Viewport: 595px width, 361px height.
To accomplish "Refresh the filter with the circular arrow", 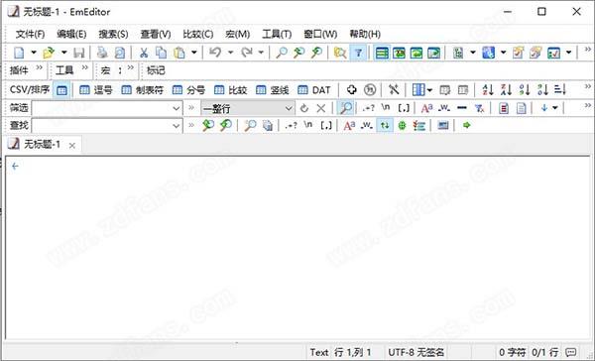I will (304, 108).
